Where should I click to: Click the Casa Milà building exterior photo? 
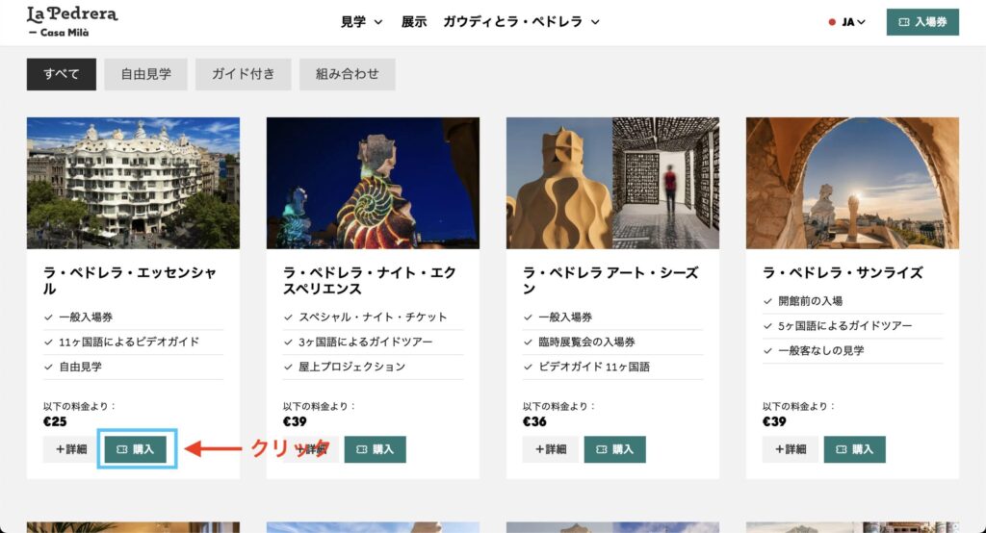[x=133, y=183]
